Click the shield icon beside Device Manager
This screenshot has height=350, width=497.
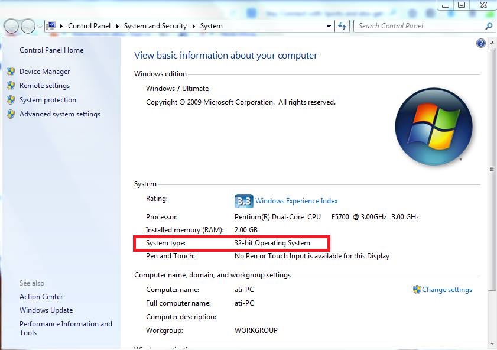coord(11,72)
